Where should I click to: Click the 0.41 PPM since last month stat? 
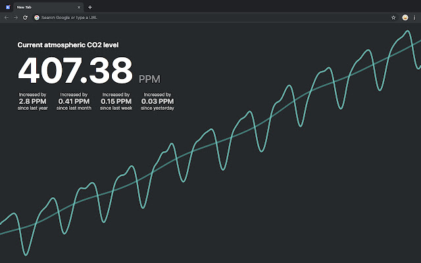point(74,101)
